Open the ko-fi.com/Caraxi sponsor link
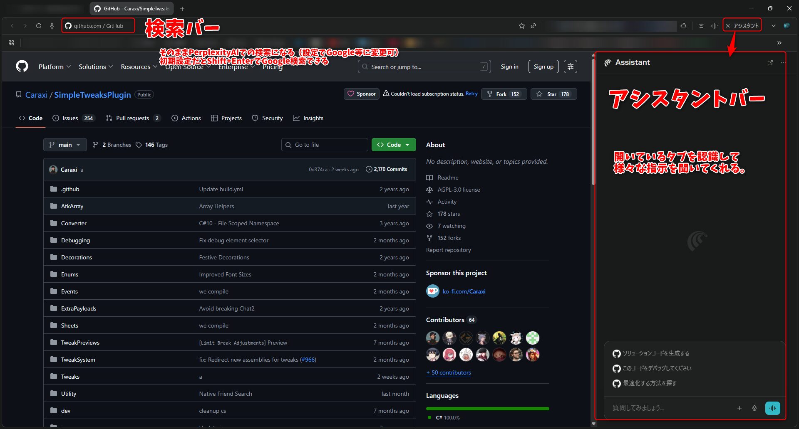799x429 pixels. (x=464, y=291)
